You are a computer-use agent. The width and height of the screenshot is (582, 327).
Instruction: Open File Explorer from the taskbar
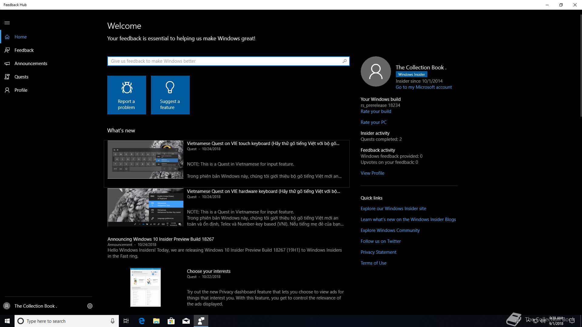[x=156, y=321]
